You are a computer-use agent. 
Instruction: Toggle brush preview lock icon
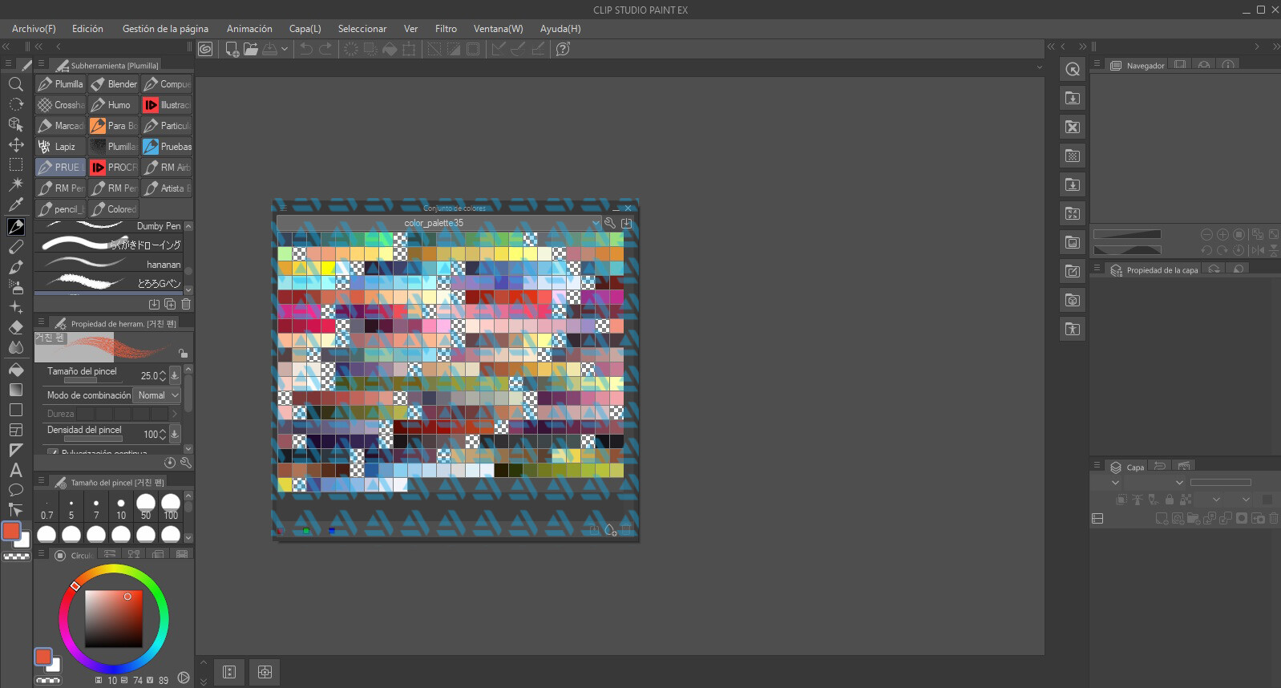(184, 353)
